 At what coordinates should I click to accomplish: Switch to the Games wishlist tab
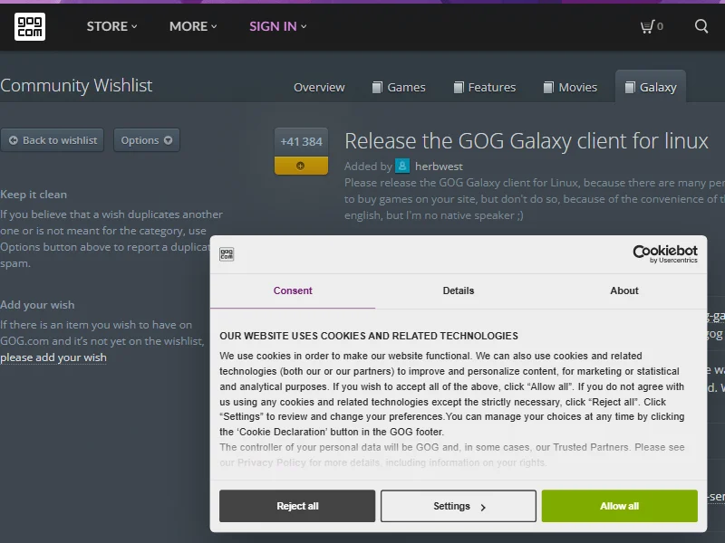tap(399, 88)
